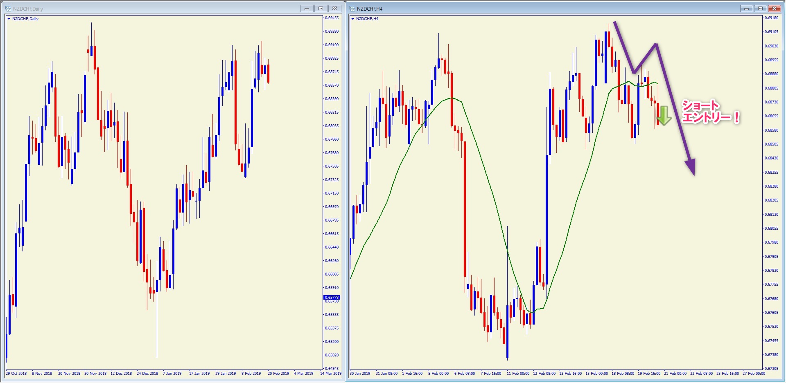This screenshot has width=786, height=383.
Task: Click the 11 Feb 00:00 date on H4 axis
Action: (518, 374)
